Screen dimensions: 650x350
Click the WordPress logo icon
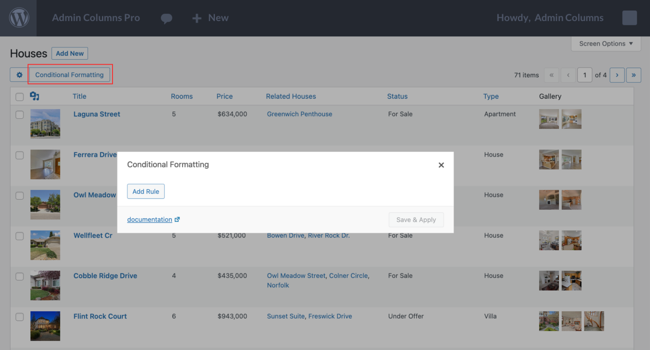click(19, 18)
